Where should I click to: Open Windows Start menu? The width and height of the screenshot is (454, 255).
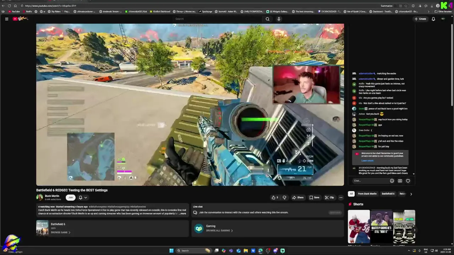coord(171,250)
